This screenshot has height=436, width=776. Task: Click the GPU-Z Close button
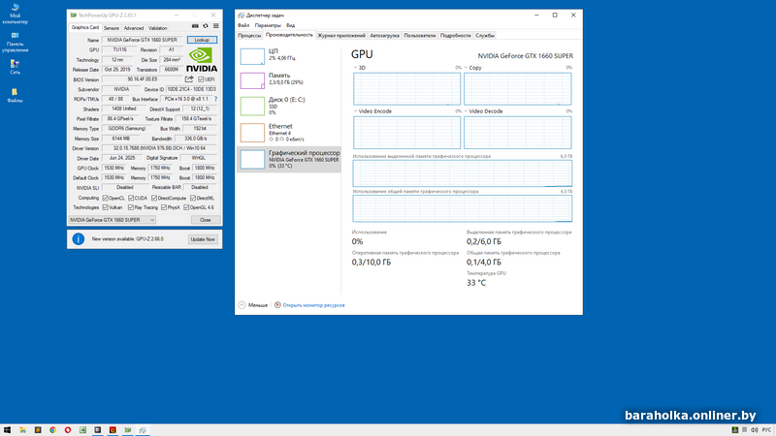206,220
